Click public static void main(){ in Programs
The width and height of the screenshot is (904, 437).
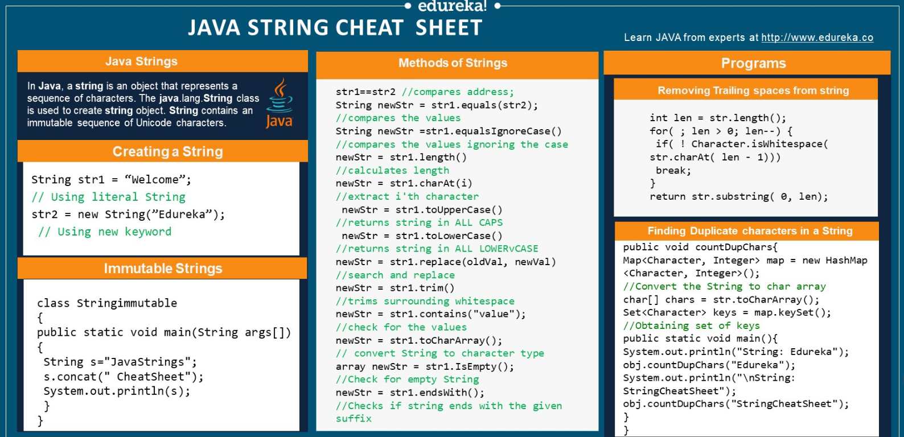point(700,339)
